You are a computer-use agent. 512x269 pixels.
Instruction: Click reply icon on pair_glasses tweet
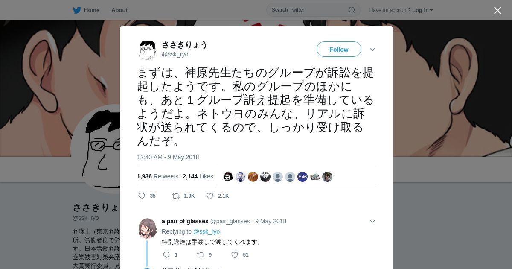[x=166, y=255]
